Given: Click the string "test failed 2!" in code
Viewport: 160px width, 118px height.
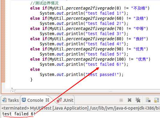Looking at the screenshot, I should 105,23.
